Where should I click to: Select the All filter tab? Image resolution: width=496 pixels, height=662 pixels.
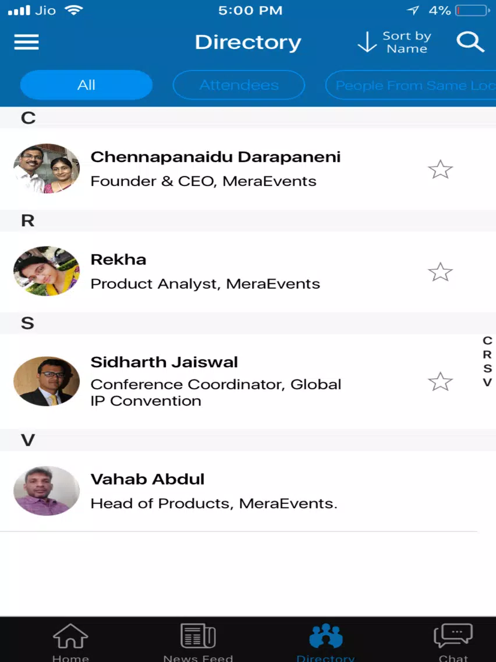point(86,85)
